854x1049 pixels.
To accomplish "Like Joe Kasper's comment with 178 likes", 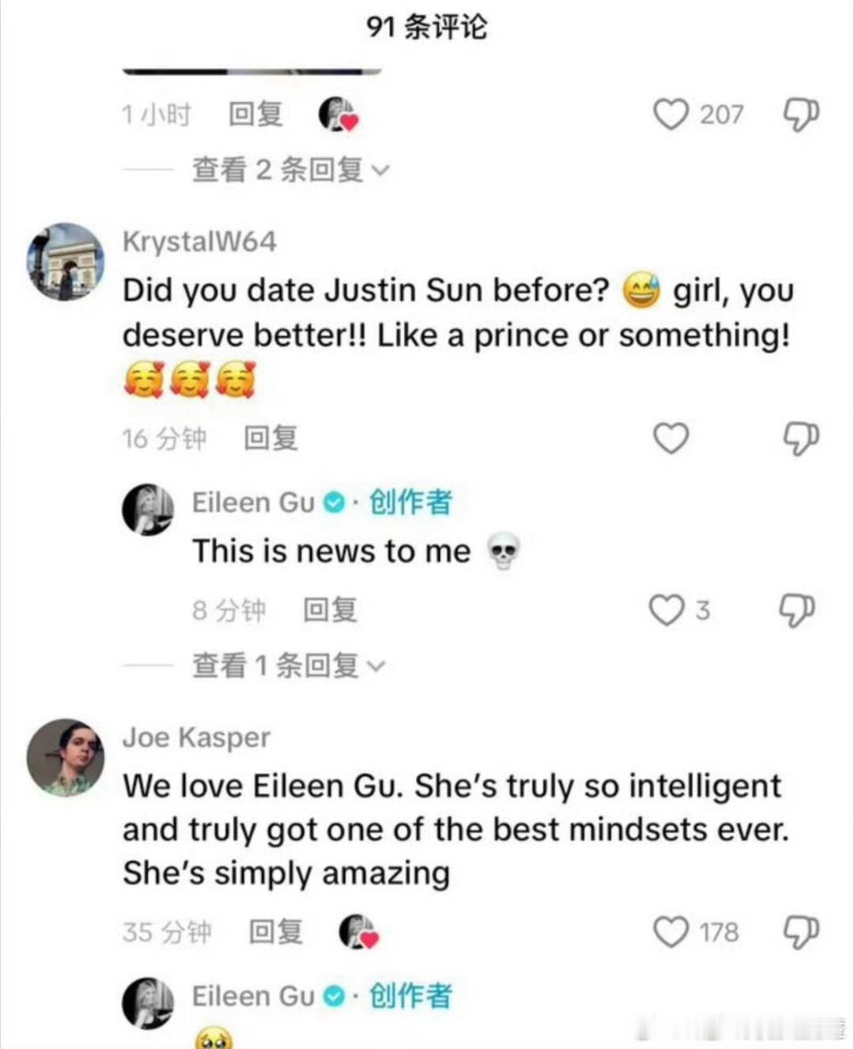I will pos(671,932).
